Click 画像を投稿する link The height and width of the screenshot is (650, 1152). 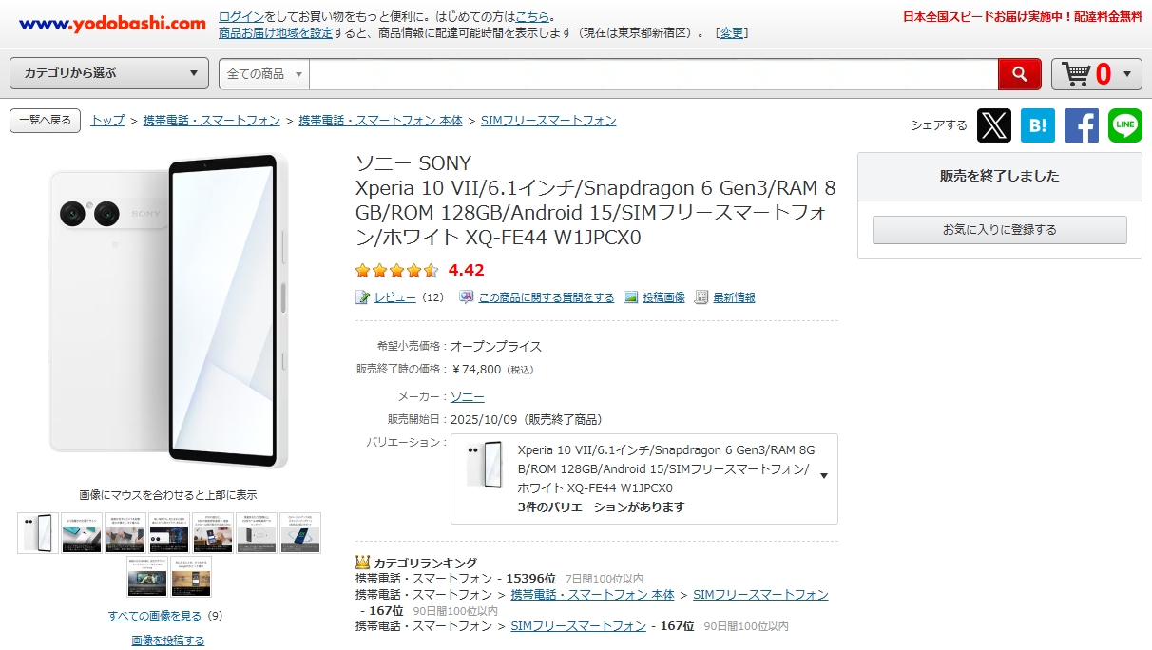168,640
